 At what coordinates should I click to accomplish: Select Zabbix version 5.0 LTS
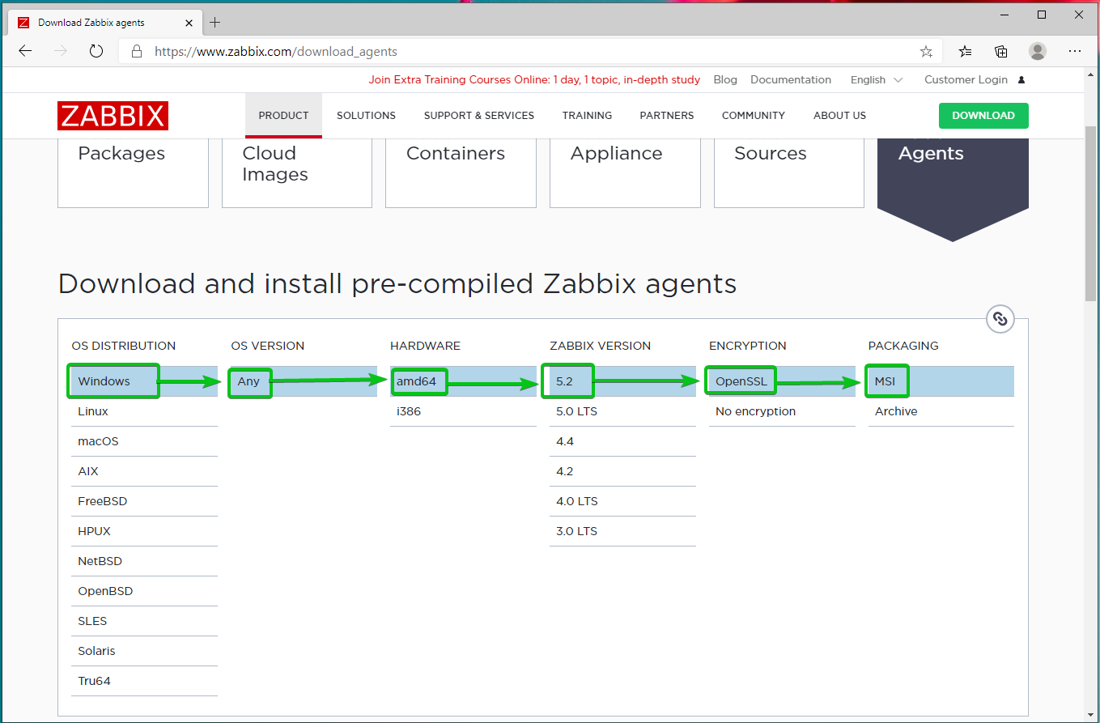tap(622, 411)
